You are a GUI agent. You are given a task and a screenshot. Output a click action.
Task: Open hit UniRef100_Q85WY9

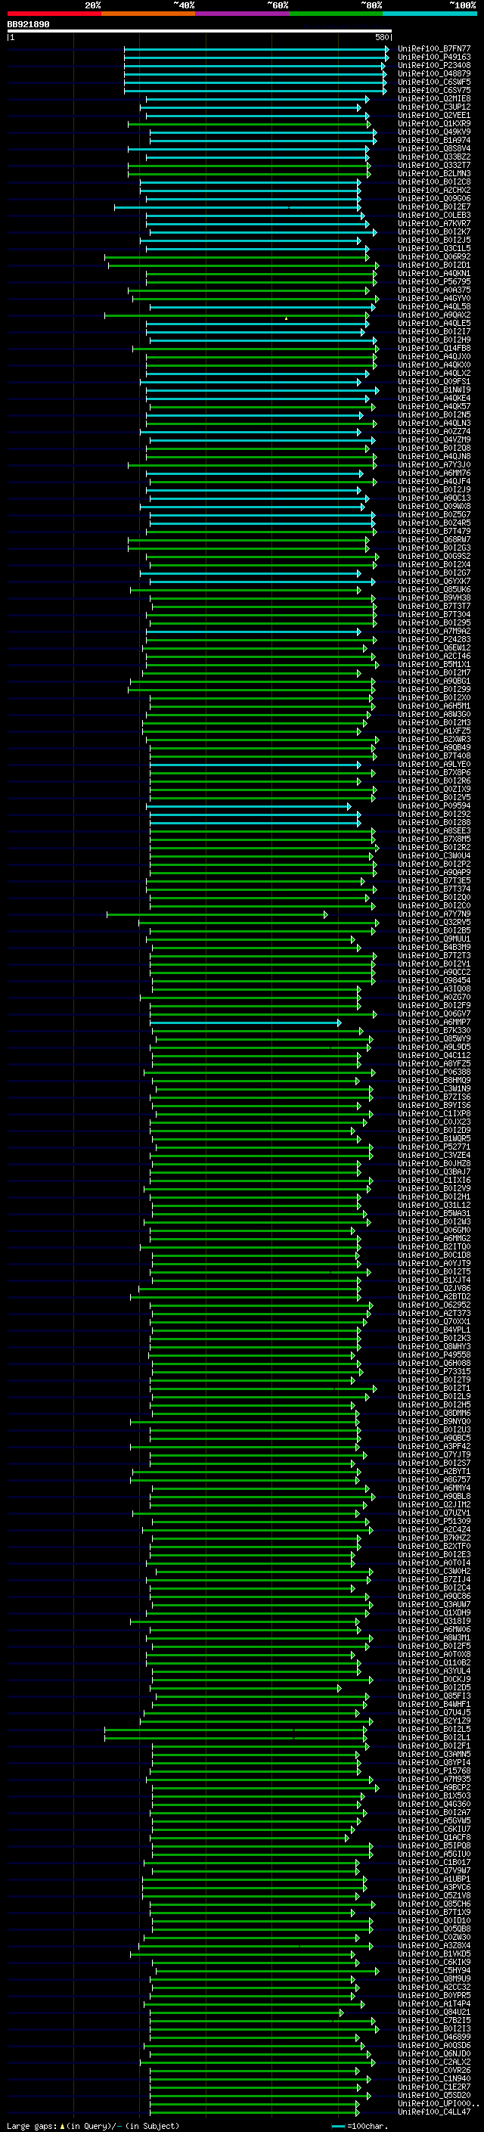click(x=434, y=1038)
